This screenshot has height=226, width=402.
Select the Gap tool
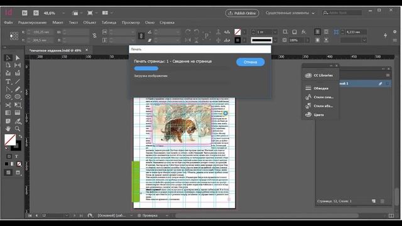pos(18,65)
